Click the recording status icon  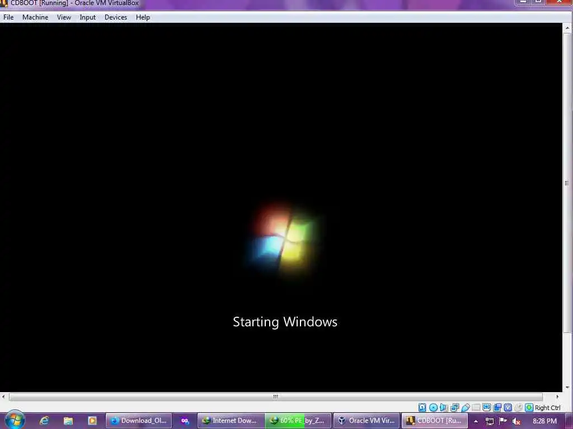coord(497,407)
